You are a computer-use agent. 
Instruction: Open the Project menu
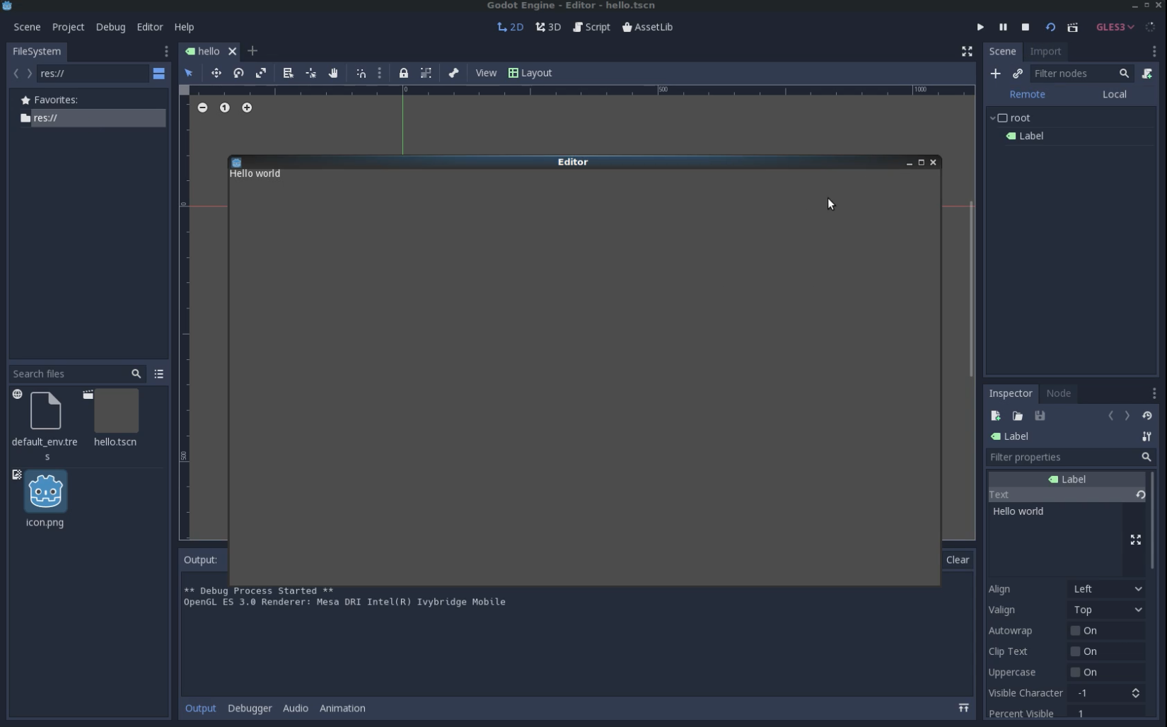(68, 27)
